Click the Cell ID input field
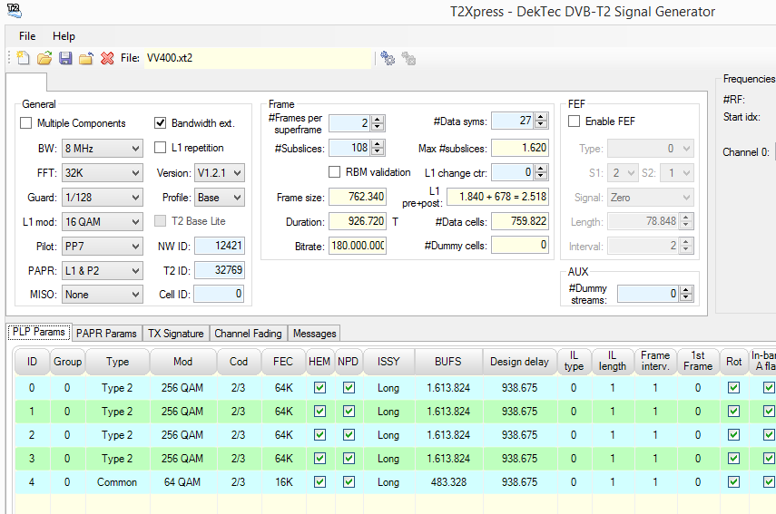This screenshot has width=776, height=514. (x=219, y=294)
